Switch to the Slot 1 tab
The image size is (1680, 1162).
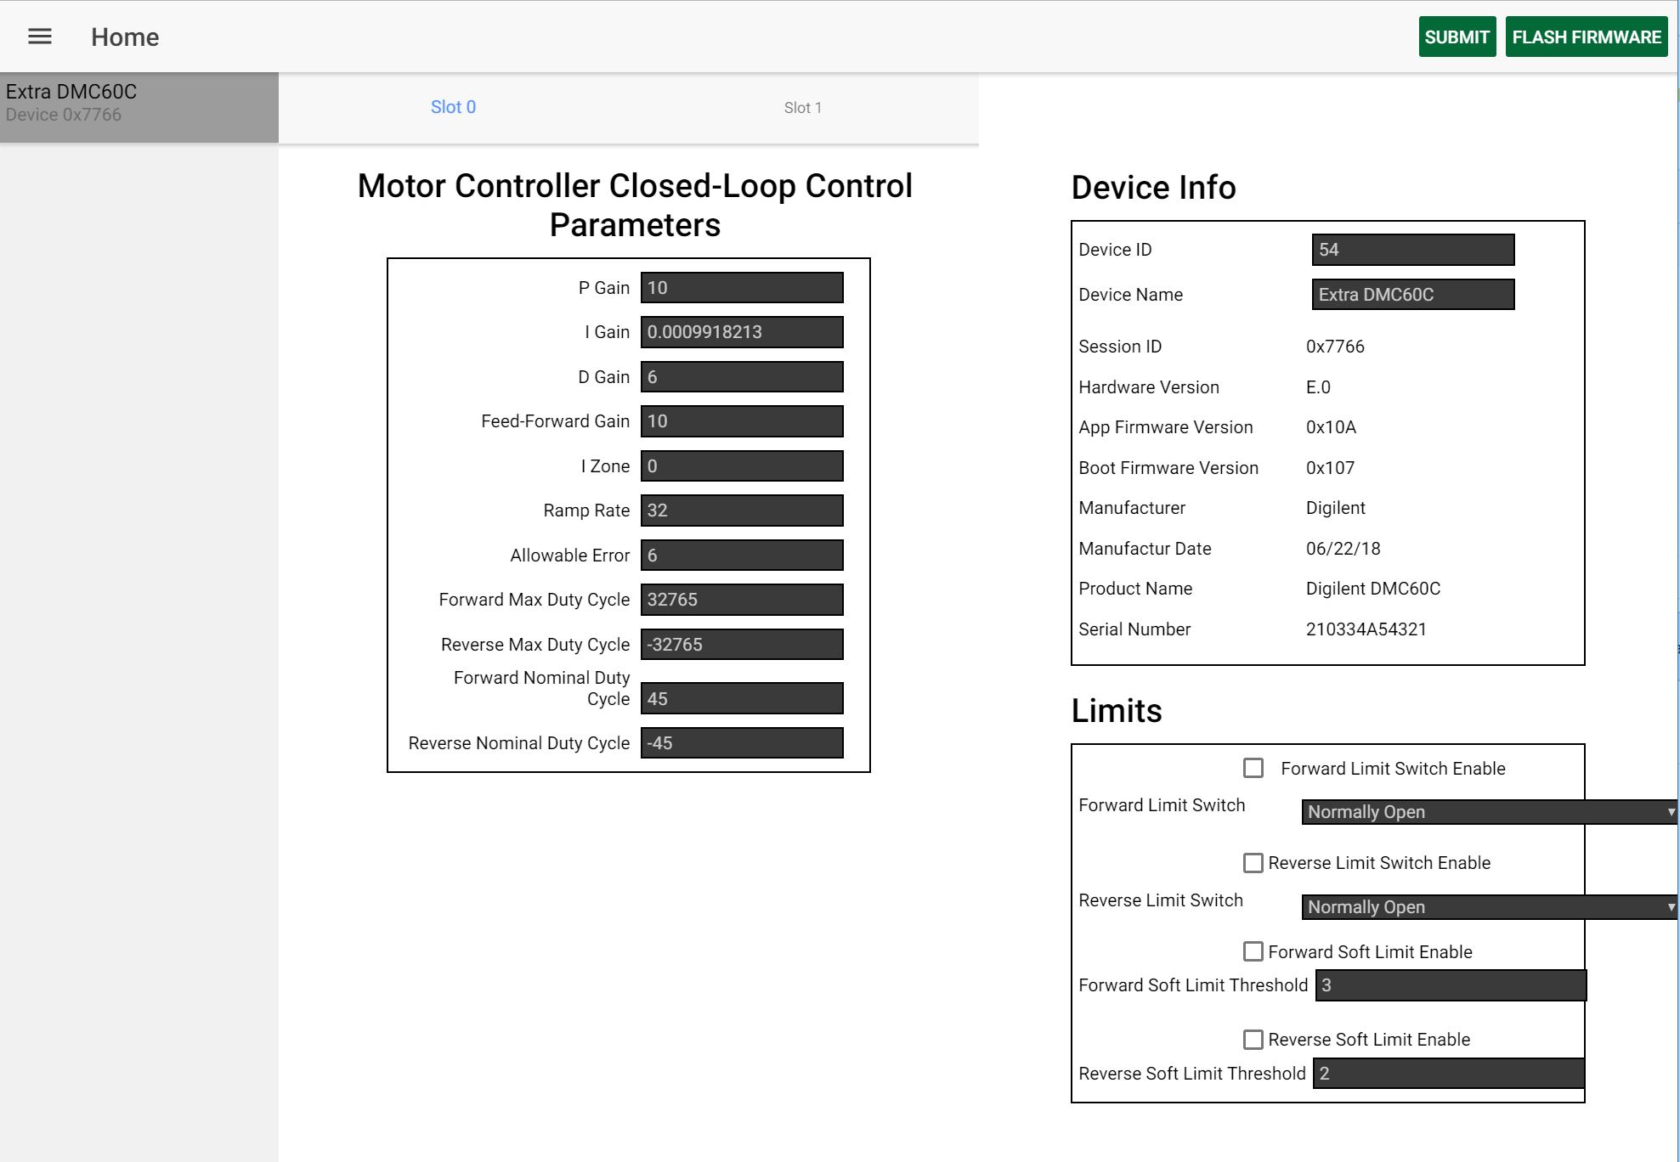802,108
